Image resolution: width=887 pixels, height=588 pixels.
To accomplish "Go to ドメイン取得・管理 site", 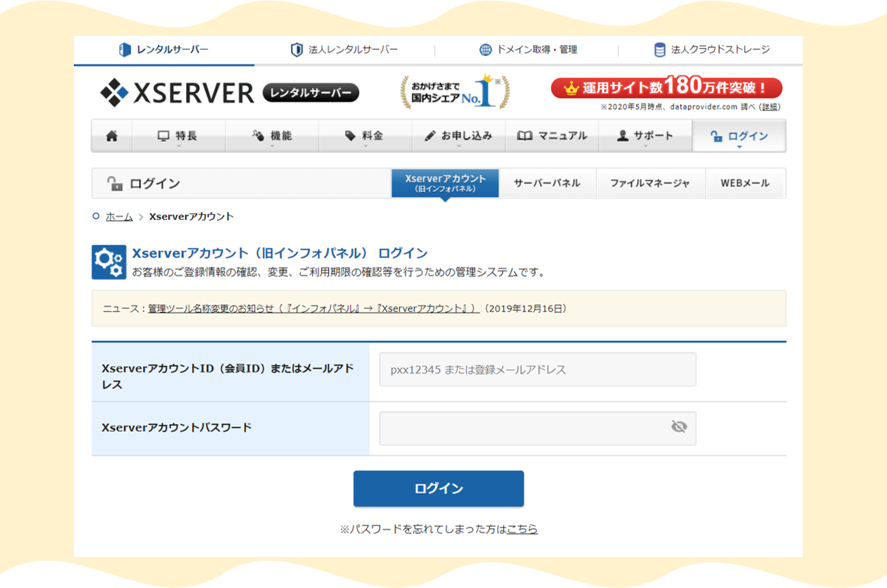I will tap(528, 50).
